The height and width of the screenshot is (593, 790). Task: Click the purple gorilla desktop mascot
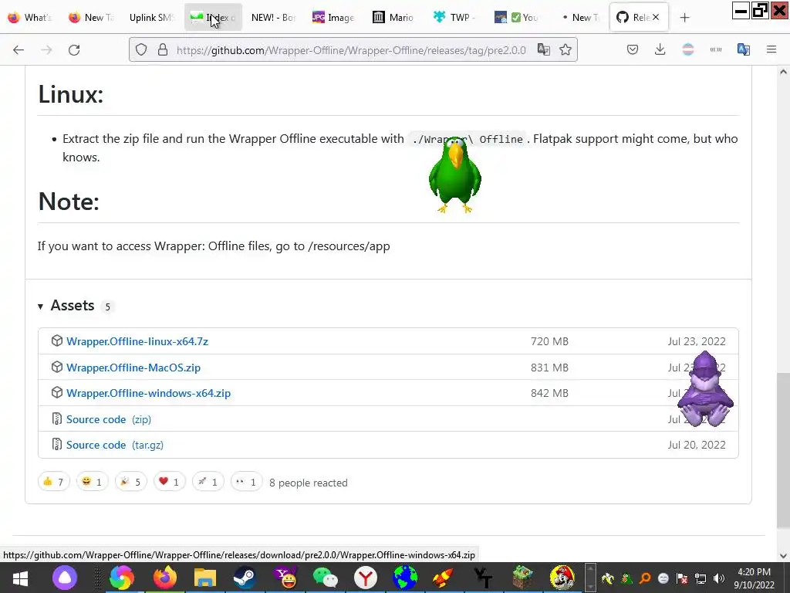(705, 389)
